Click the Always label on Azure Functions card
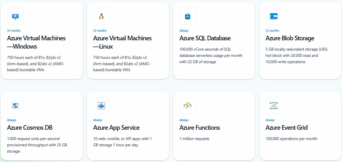This screenshot has height=162, width=342. tap(184, 120)
